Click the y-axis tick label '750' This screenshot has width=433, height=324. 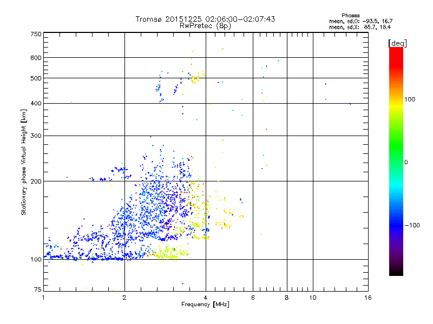(36, 34)
